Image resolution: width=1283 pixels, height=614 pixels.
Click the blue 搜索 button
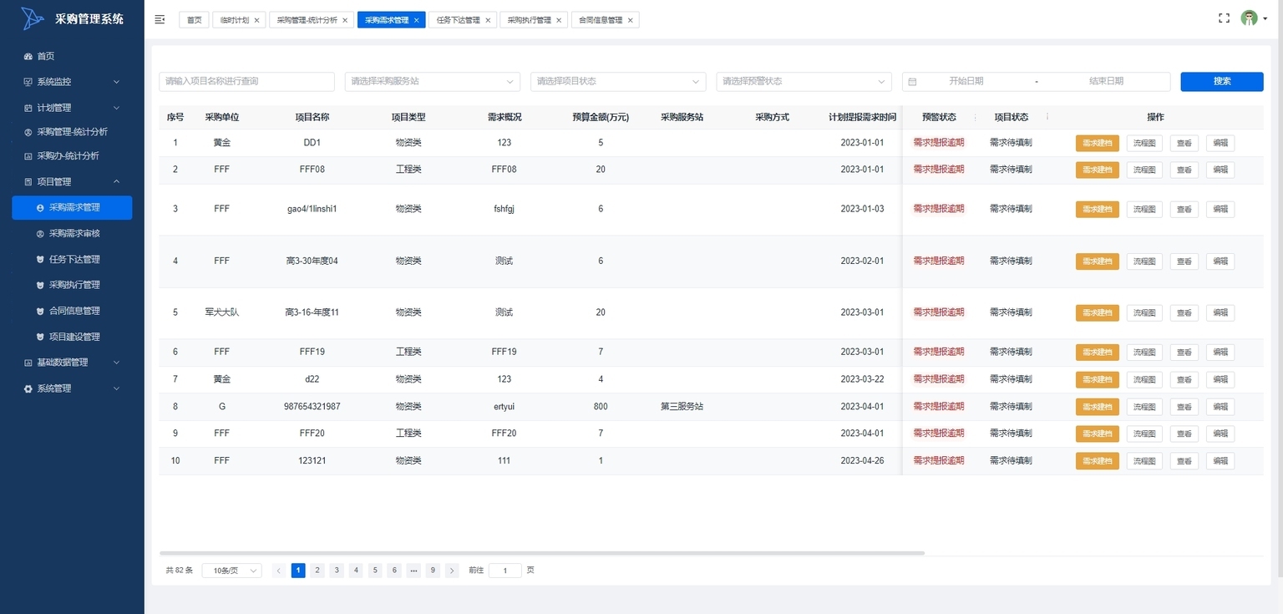click(1221, 81)
